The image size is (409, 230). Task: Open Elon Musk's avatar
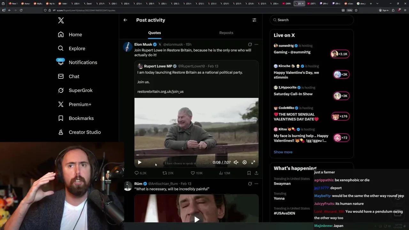point(128,47)
